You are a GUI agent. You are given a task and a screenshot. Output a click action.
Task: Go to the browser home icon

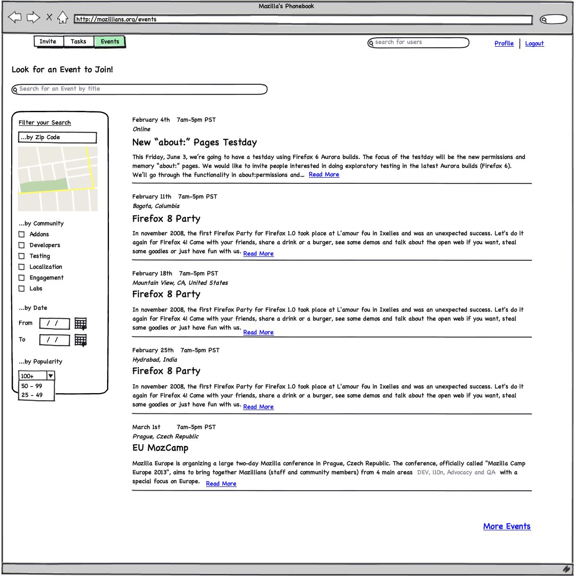[62, 18]
